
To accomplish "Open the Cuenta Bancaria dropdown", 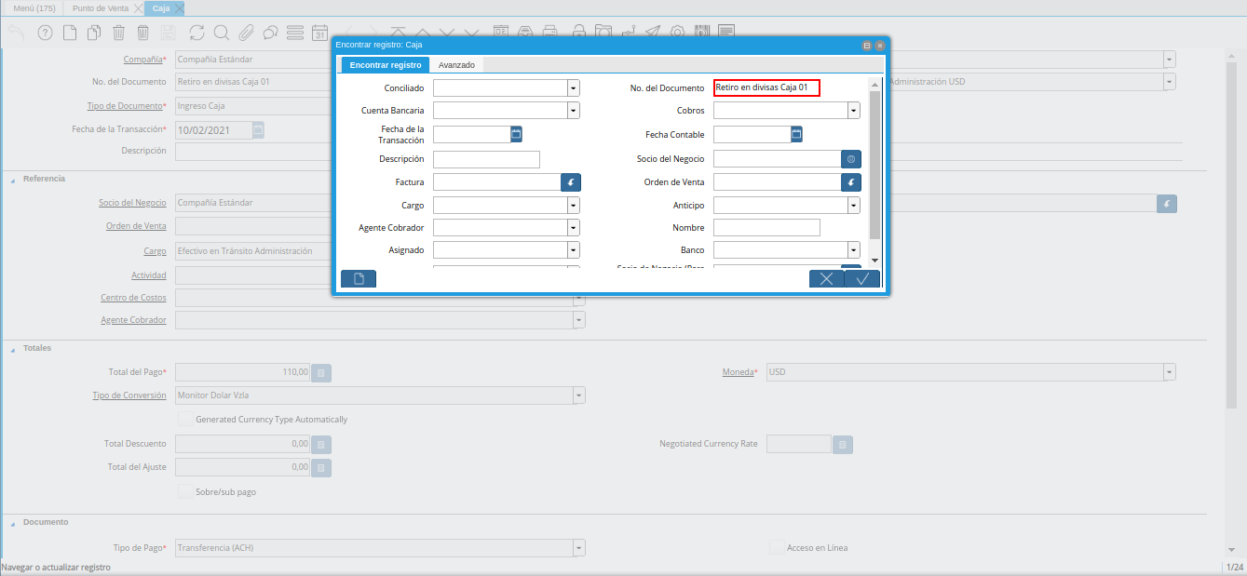I will click(574, 111).
